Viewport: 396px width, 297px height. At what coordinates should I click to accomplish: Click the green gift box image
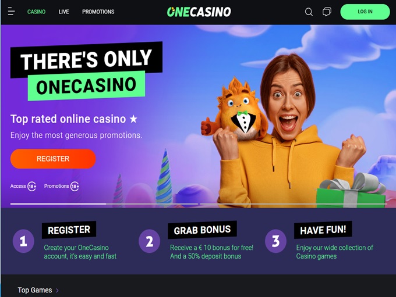click(x=351, y=191)
